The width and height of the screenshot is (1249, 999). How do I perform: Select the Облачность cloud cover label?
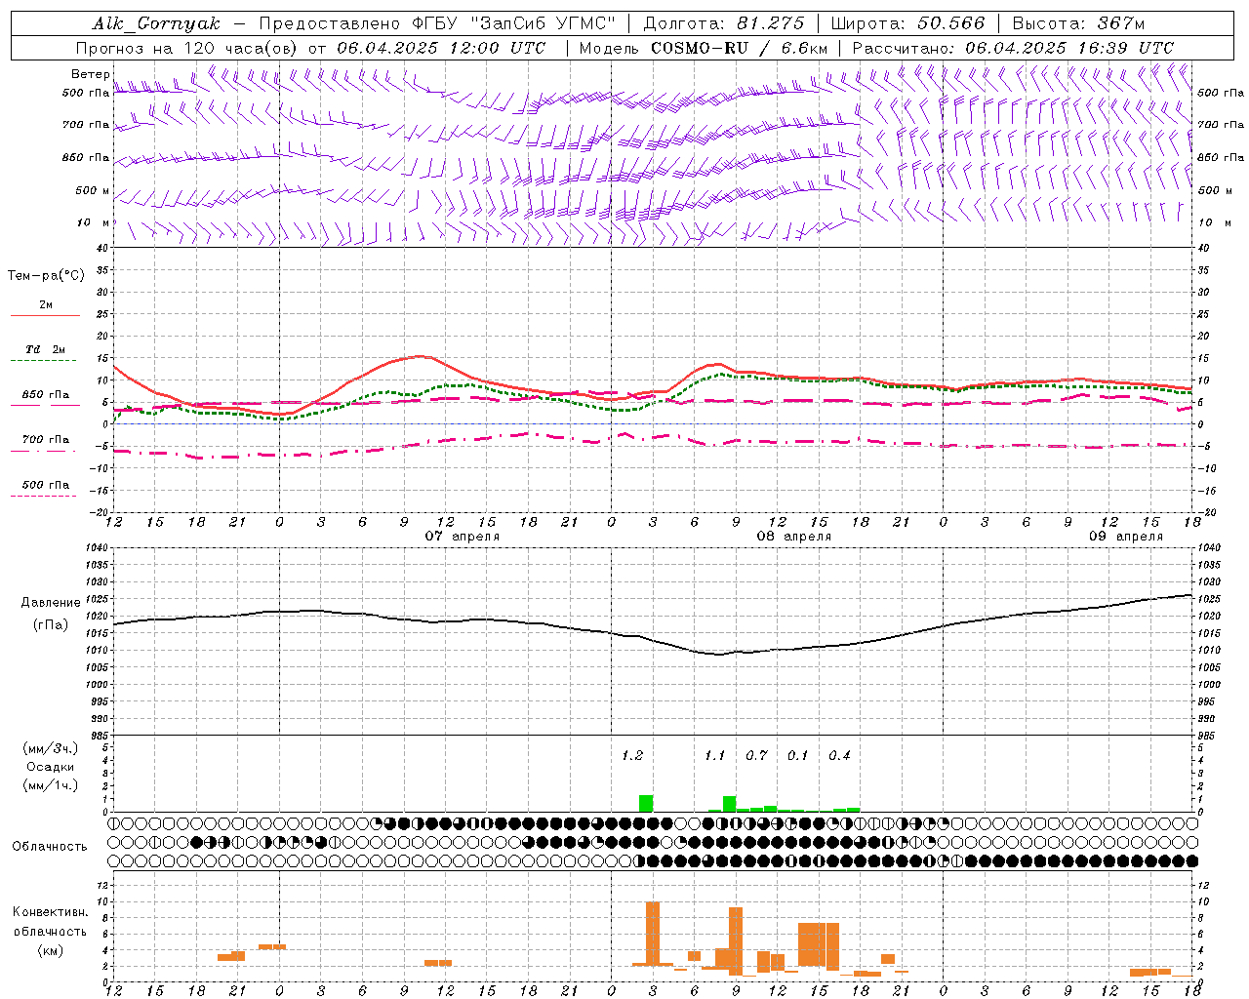[50, 846]
